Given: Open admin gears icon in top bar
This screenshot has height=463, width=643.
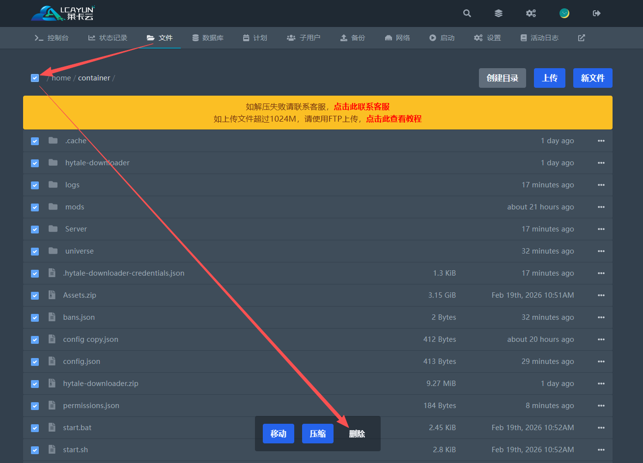Looking at the screenshot, I should pos(531,13).
